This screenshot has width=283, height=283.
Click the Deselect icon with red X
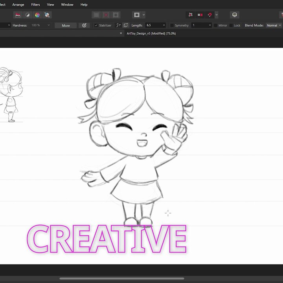pos(106,15)
